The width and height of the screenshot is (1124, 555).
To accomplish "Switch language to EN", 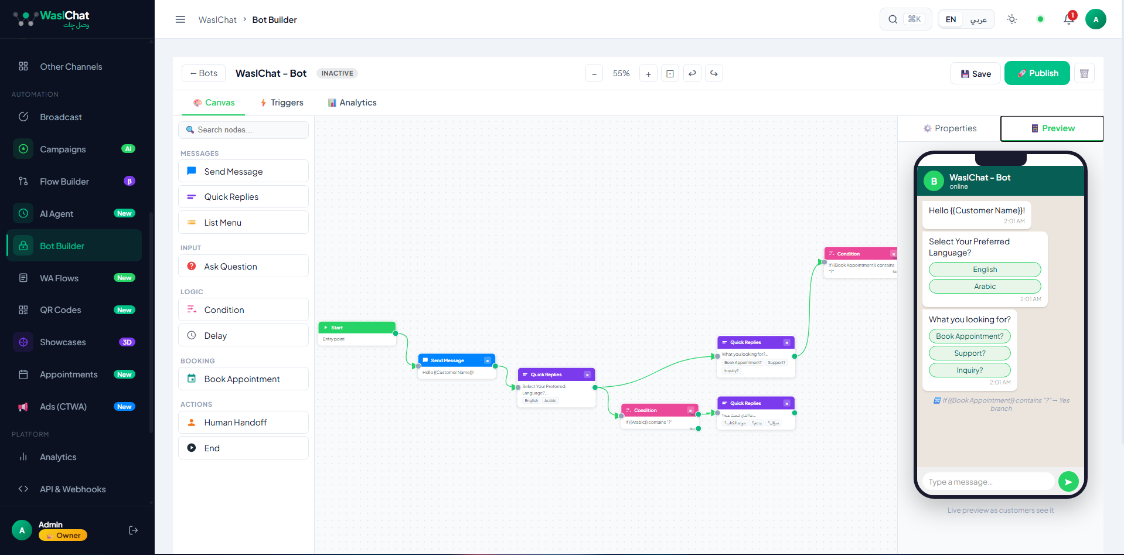I will tap(951, 19).
